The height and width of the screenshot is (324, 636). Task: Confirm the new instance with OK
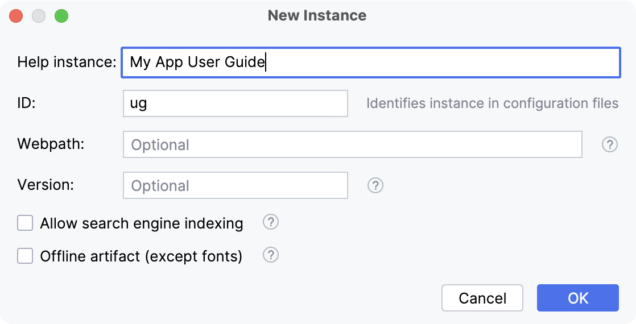(x=577, y=298)
